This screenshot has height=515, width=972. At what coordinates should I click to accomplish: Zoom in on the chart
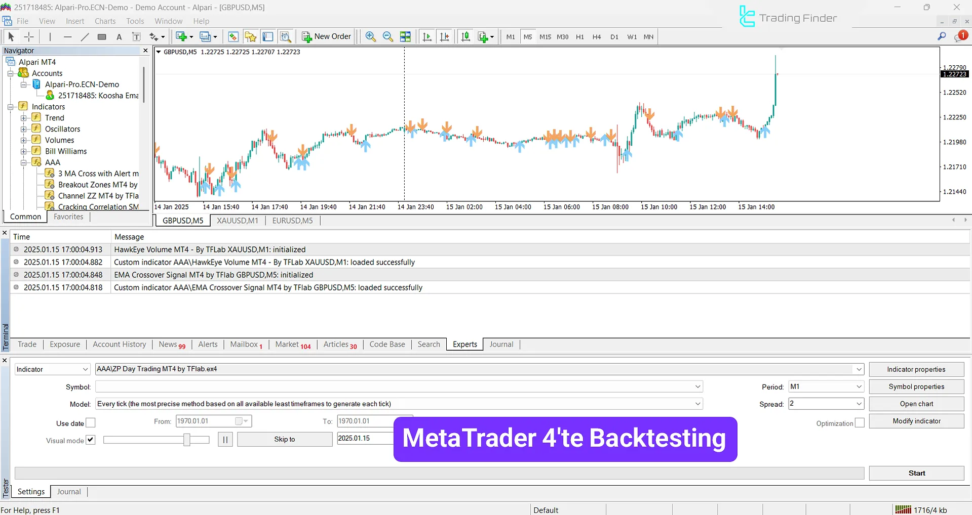coord(370,36)
